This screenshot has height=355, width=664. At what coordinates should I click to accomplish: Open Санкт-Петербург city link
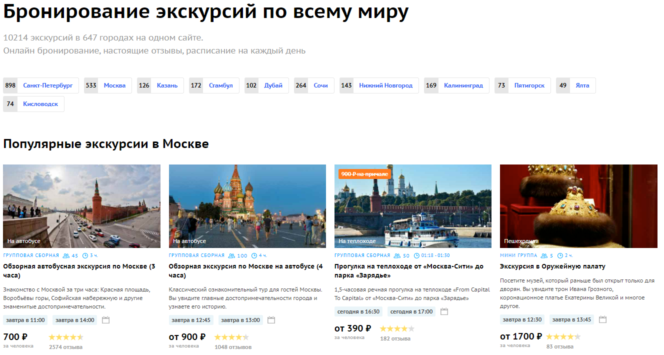point(47,85)
